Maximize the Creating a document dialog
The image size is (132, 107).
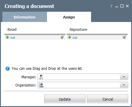pos(122,6)
